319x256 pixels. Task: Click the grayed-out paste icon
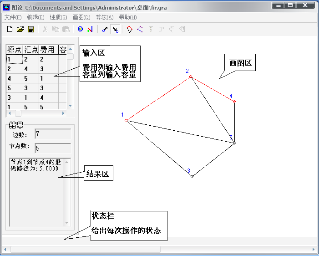(66, 29)
